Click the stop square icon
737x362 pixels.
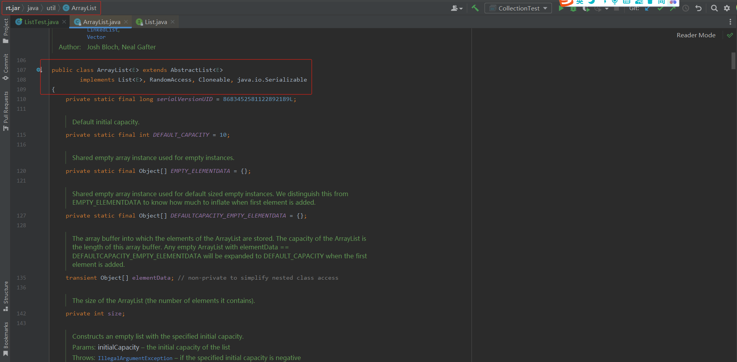click(x=616, y=9)
